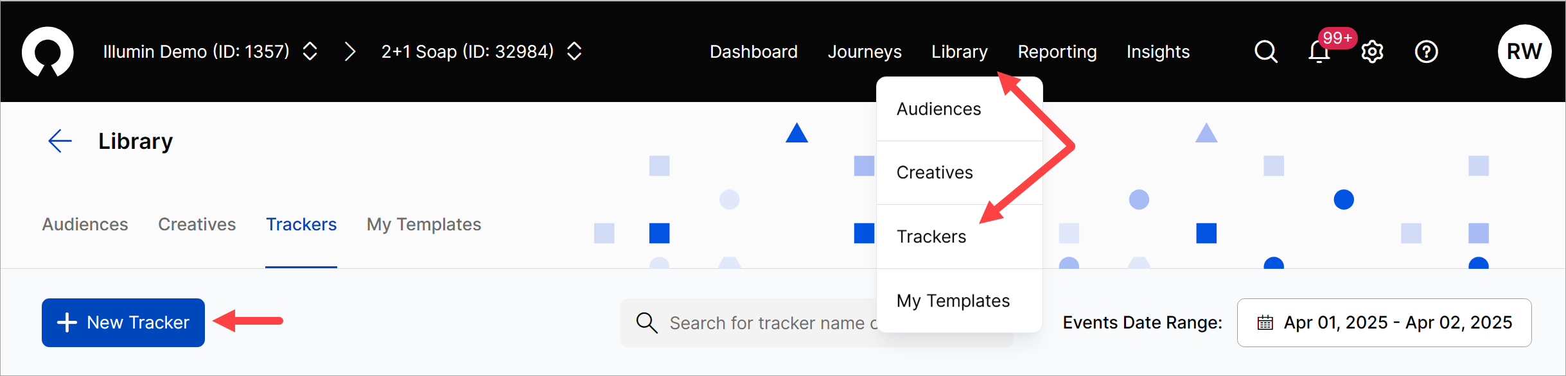Open the settings gear icon

[1372, 52]
